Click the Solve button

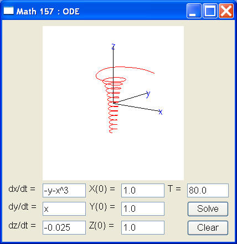[x=208, y=209]
